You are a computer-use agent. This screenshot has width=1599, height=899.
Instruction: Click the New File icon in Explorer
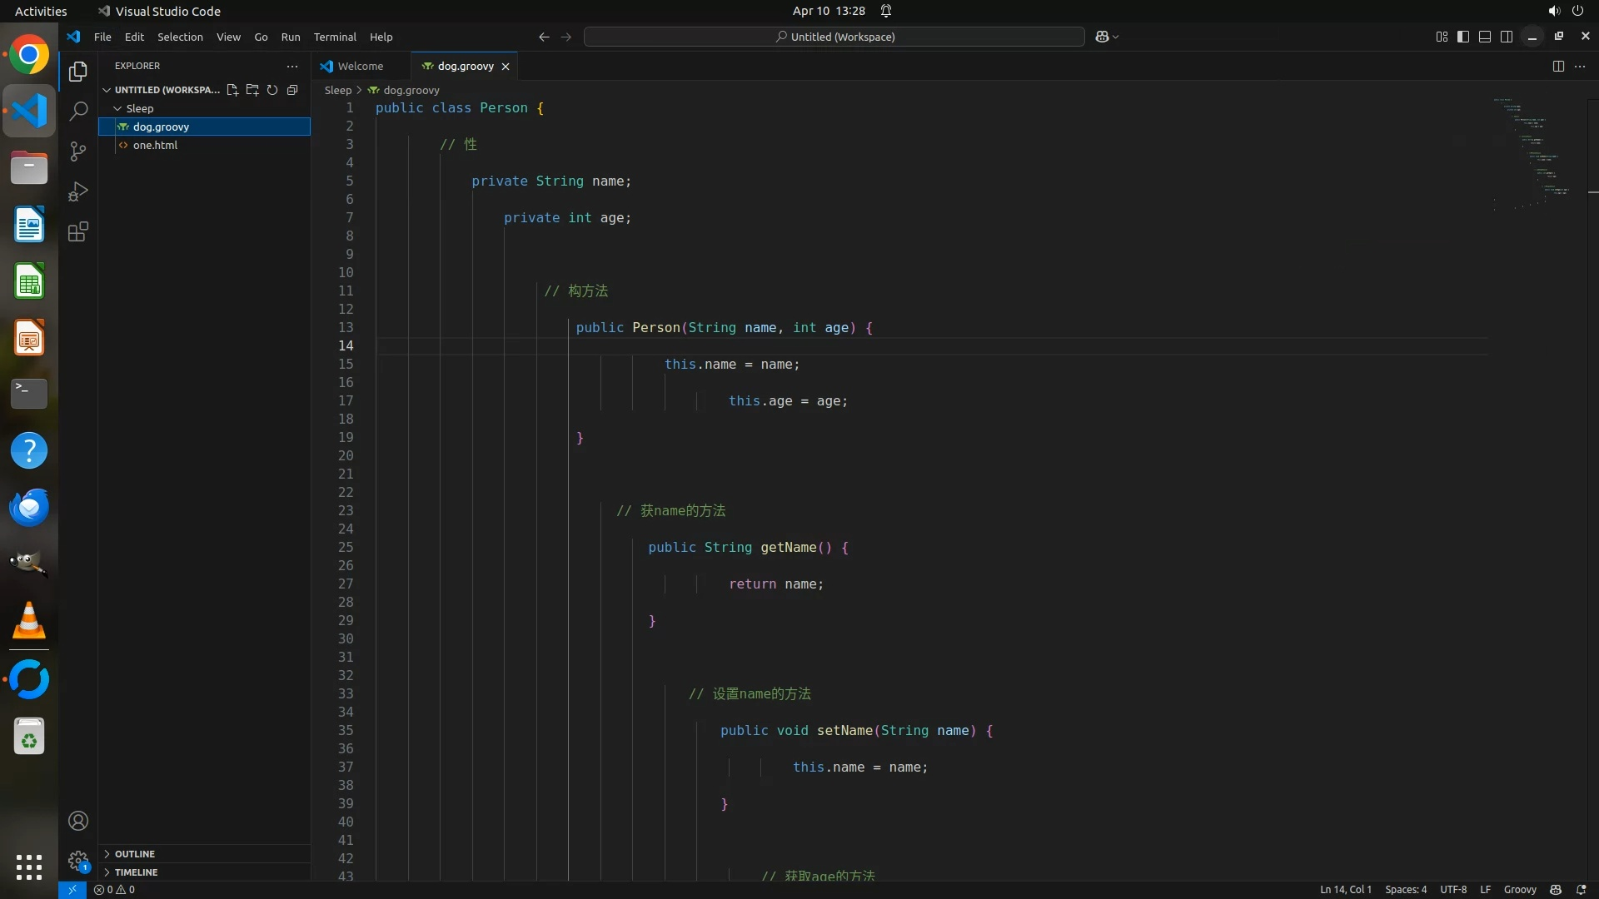click(232, 90)
